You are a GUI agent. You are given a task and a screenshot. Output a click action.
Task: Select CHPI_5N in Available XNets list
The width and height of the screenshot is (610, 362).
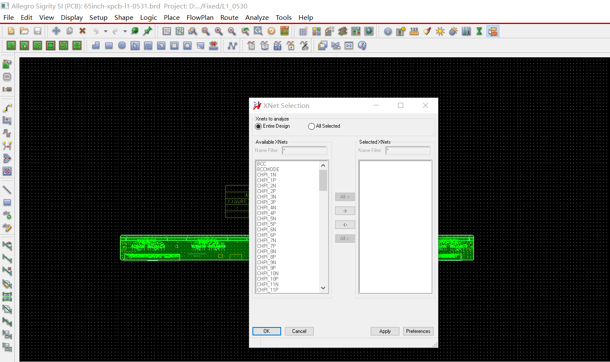click(x=266, y=219)
